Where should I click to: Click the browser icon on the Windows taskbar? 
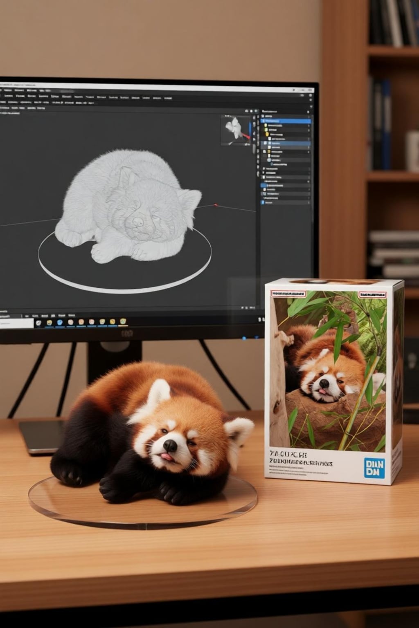click(59, 322)
